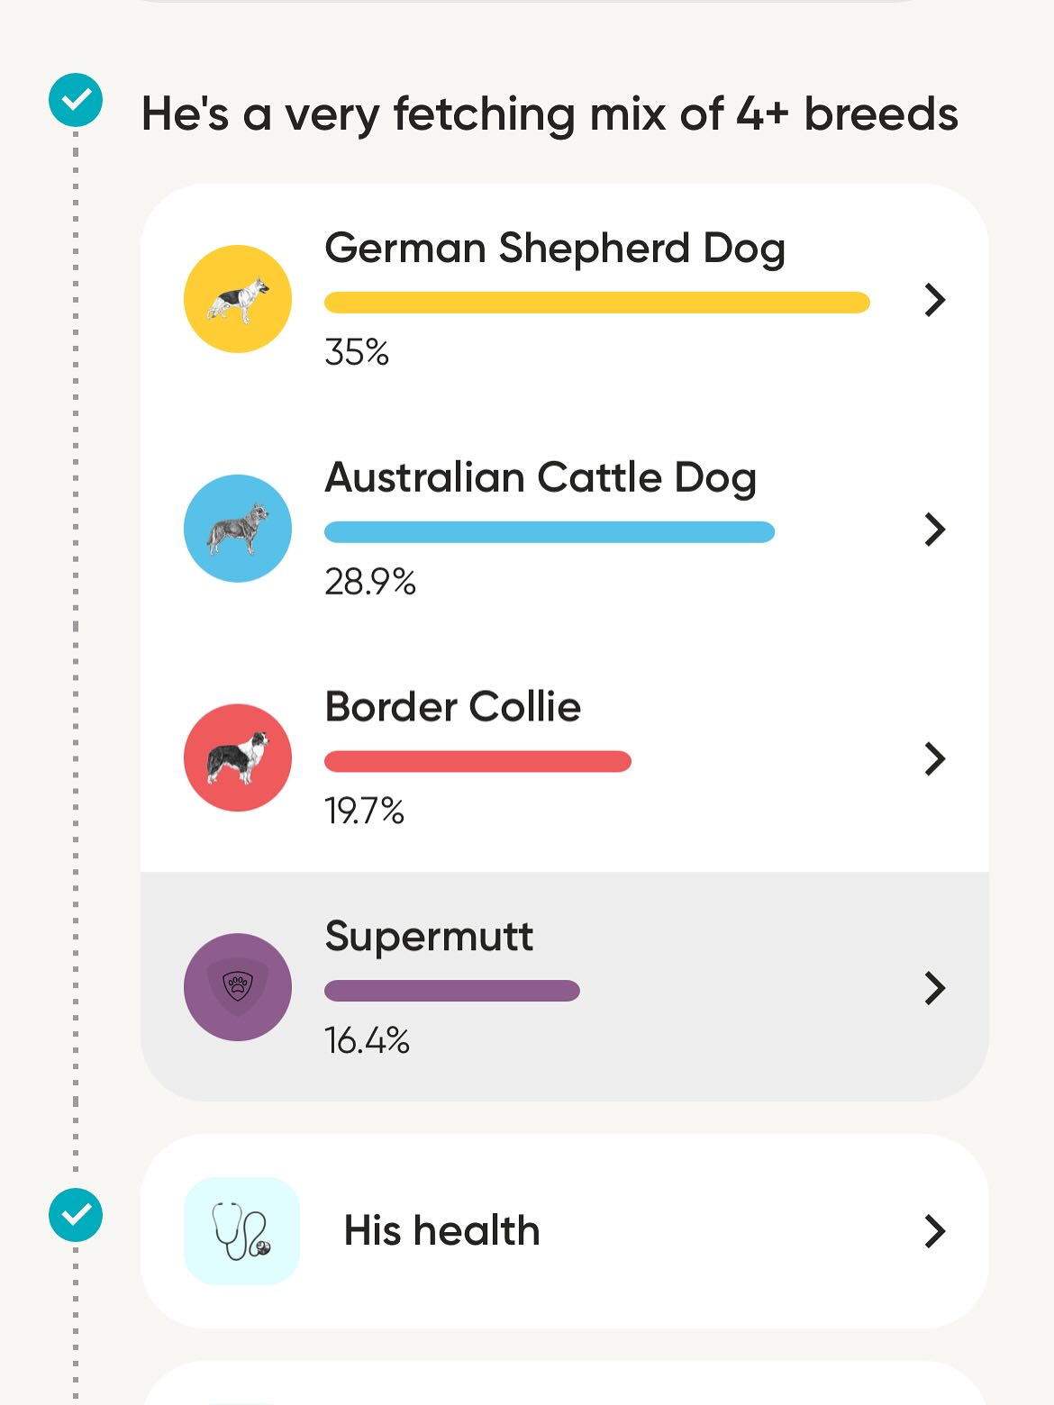The width and height of the screenshot is (1054, 1405).
Task: Open His health section chevron
Action: (x=935, y=1231)
